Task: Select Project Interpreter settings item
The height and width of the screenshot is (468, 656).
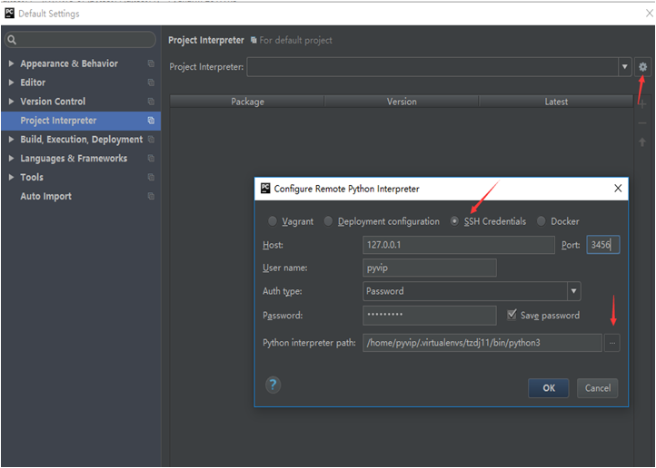Action: [81, 121]
